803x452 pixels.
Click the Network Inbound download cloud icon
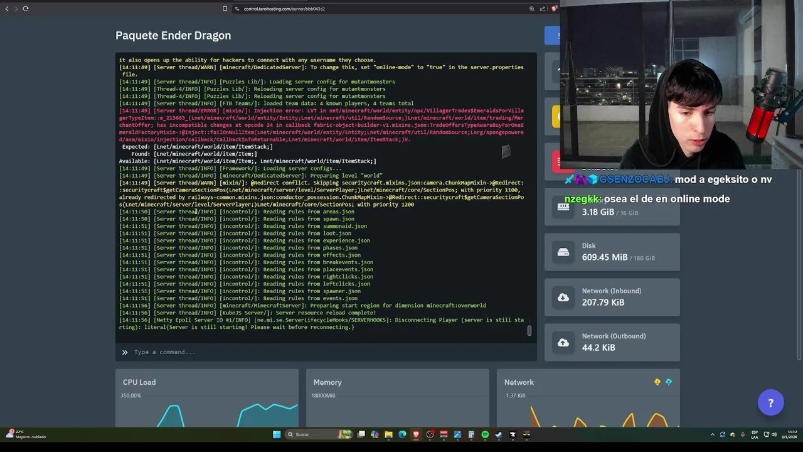tap(563, 297)
